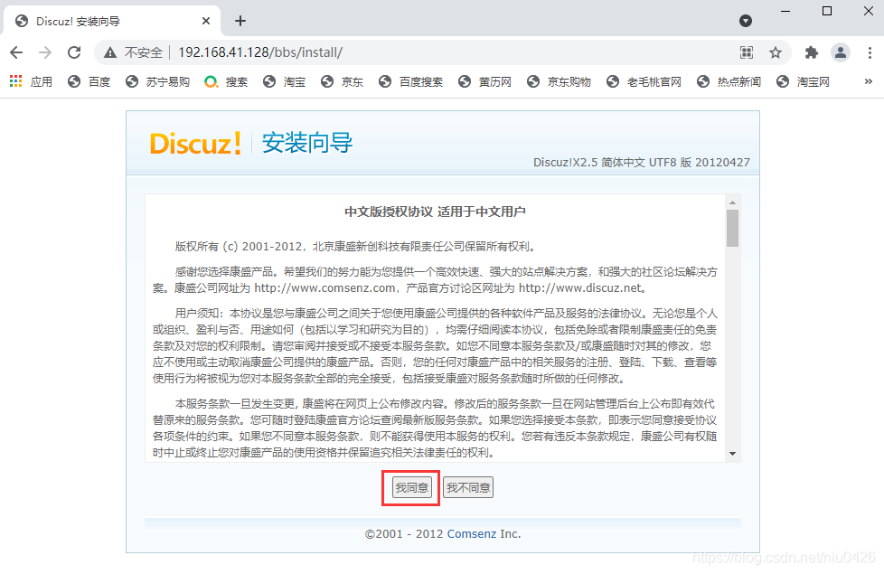This screenshot has height=574, width=884.
Task: Open the 京东购物 bookmark
Action: tap(560, 81)
